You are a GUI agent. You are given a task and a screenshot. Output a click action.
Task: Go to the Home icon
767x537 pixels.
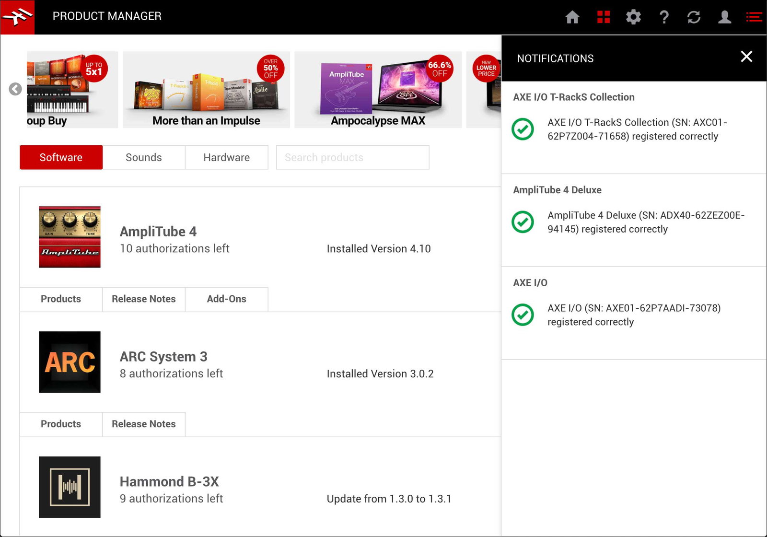(x=572, y=17)
